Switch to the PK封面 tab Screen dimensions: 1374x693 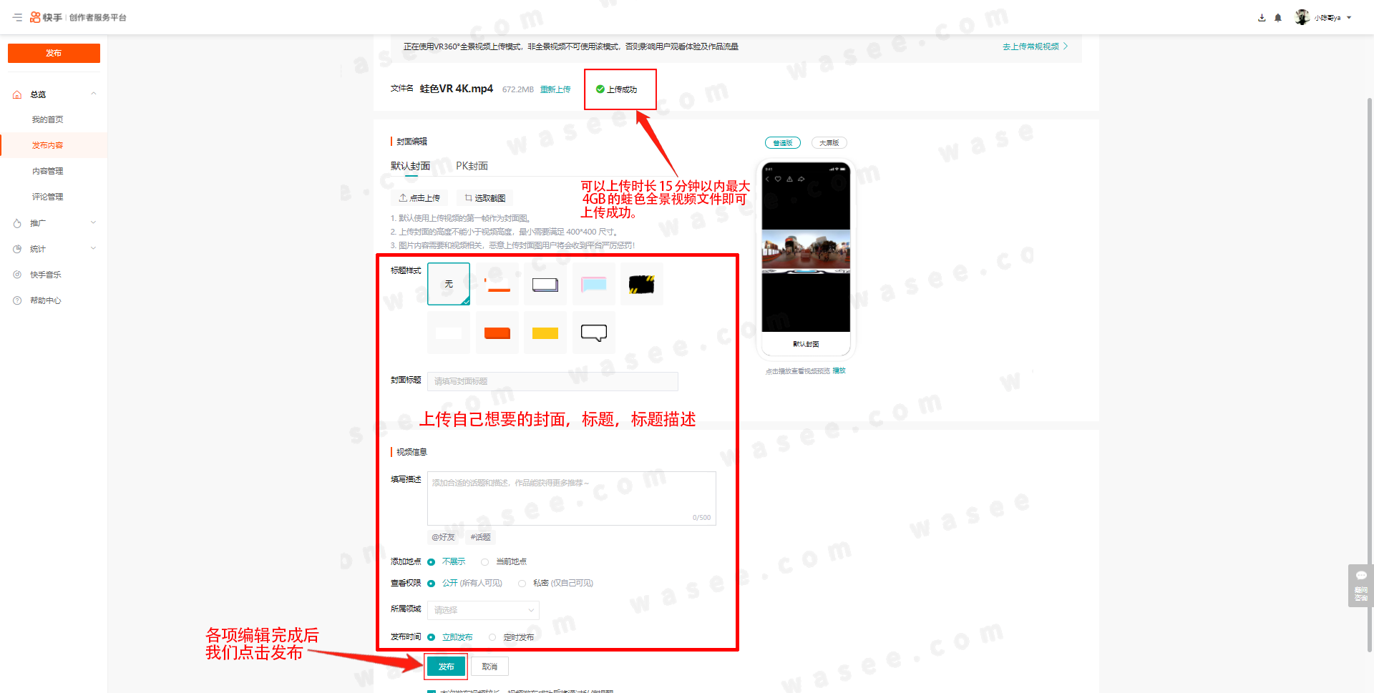pos(472,166)
